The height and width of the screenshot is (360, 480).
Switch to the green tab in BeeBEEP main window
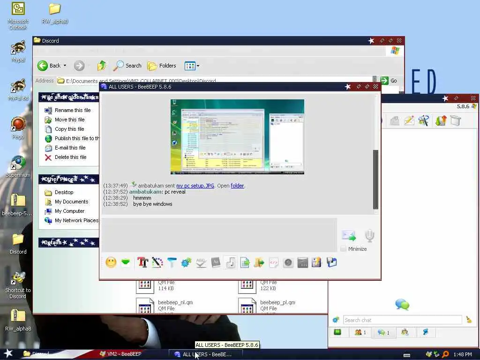337,332
